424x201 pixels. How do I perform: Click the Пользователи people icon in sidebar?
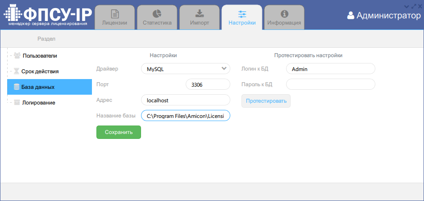coord(17,55)
